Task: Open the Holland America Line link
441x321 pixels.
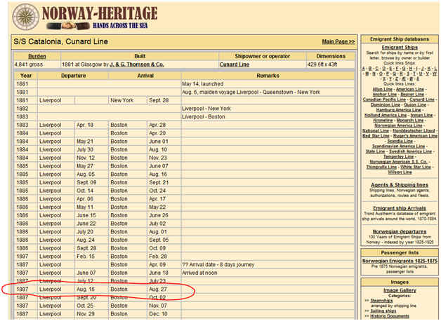Action: [x=386, y=115]
